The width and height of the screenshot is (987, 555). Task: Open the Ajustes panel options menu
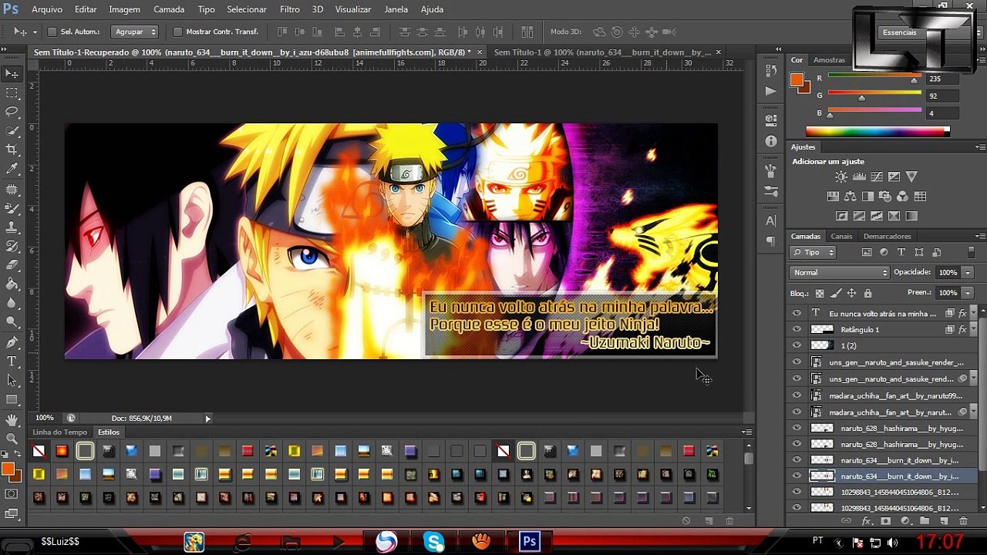pos(980,146)
